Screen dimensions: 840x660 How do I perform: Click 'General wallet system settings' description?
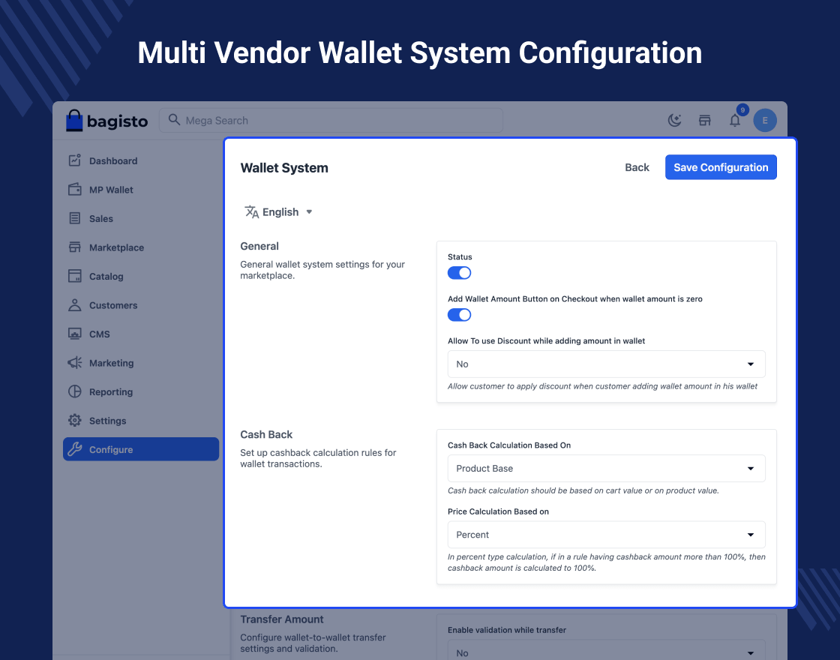(x=322, y=270)
